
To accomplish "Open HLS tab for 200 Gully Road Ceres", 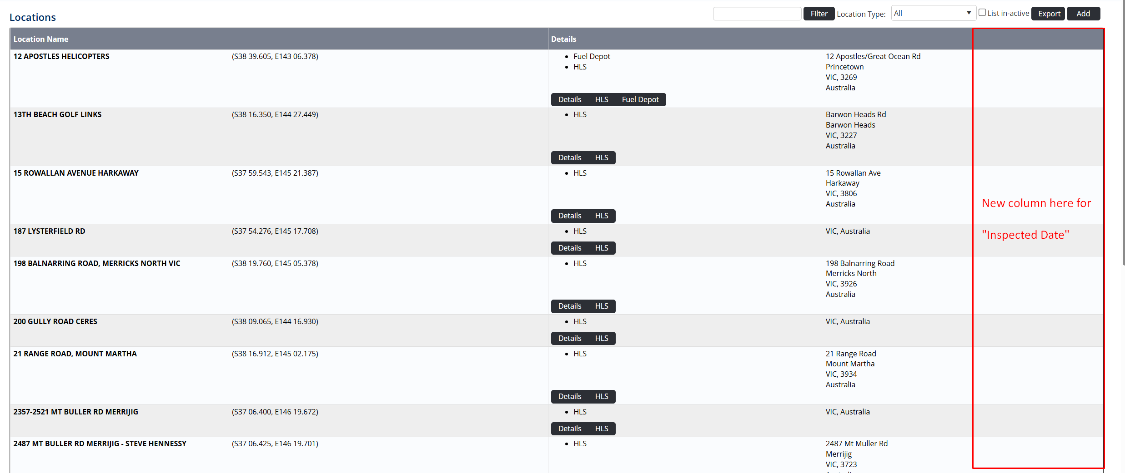I will [x=601, y=338].
